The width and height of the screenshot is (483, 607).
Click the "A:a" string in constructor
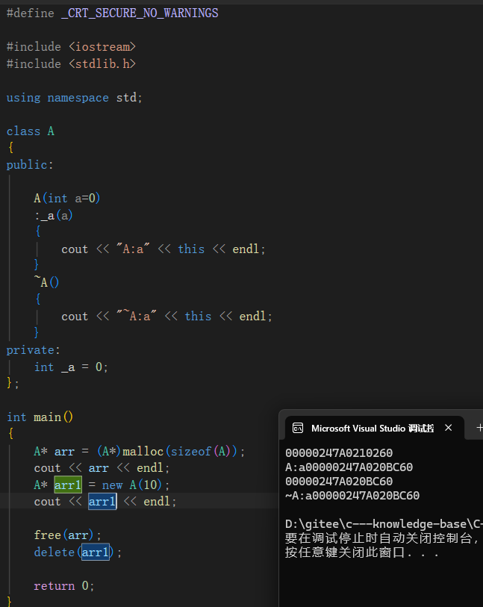(x=133, y=249)
